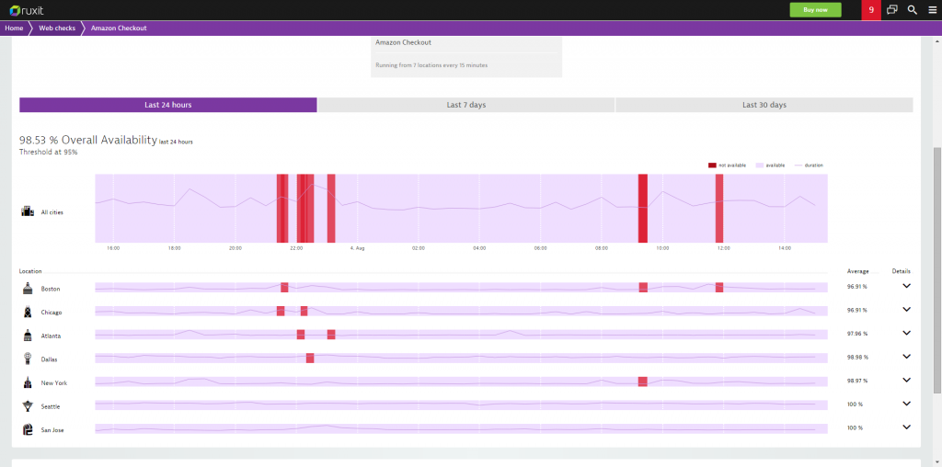This screenshot has height=467, width=942.
Task: Click the Dallas location icon
Action: click(27, 359)
